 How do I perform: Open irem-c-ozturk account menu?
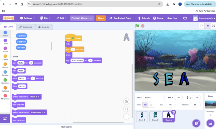pyautogui.click(x=204, y=18)
